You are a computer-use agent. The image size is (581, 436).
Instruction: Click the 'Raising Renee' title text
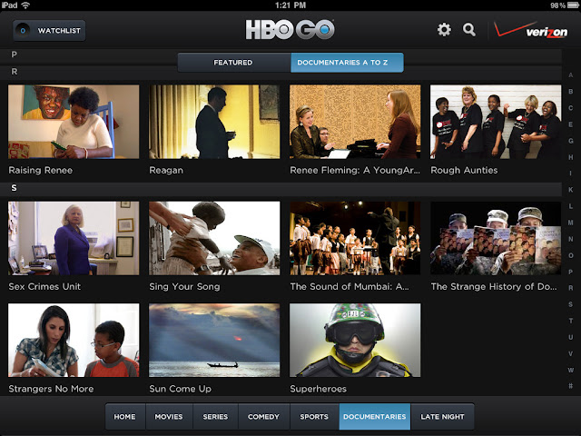click(x=40, y=170)
